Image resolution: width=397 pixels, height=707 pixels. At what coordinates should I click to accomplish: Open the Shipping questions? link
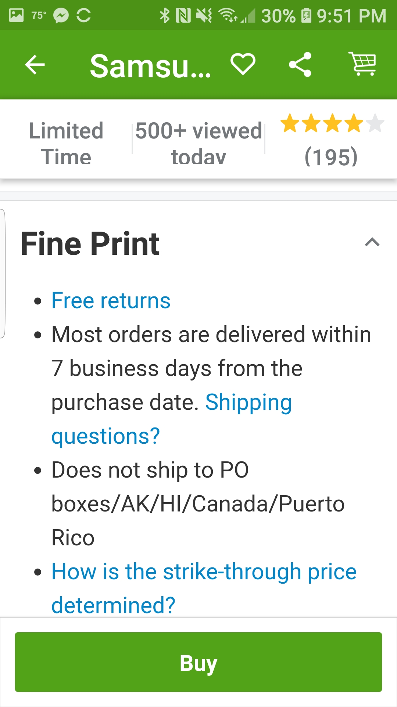coord(172,419)
